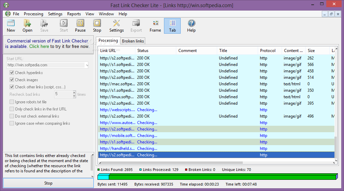Image resolution: width=344 pixels, height=191 pixels.
Task: Follow the 'Click here' free trial link
Action: pyautogui.click(x=39, y=46)
